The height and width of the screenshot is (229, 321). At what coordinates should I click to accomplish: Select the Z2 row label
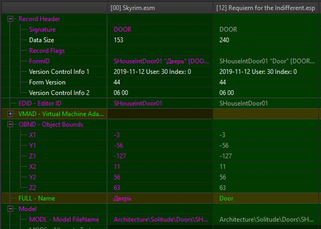33,188
